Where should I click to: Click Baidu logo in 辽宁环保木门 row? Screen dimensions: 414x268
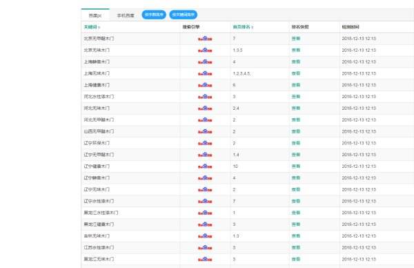click(x=205, y=143)
